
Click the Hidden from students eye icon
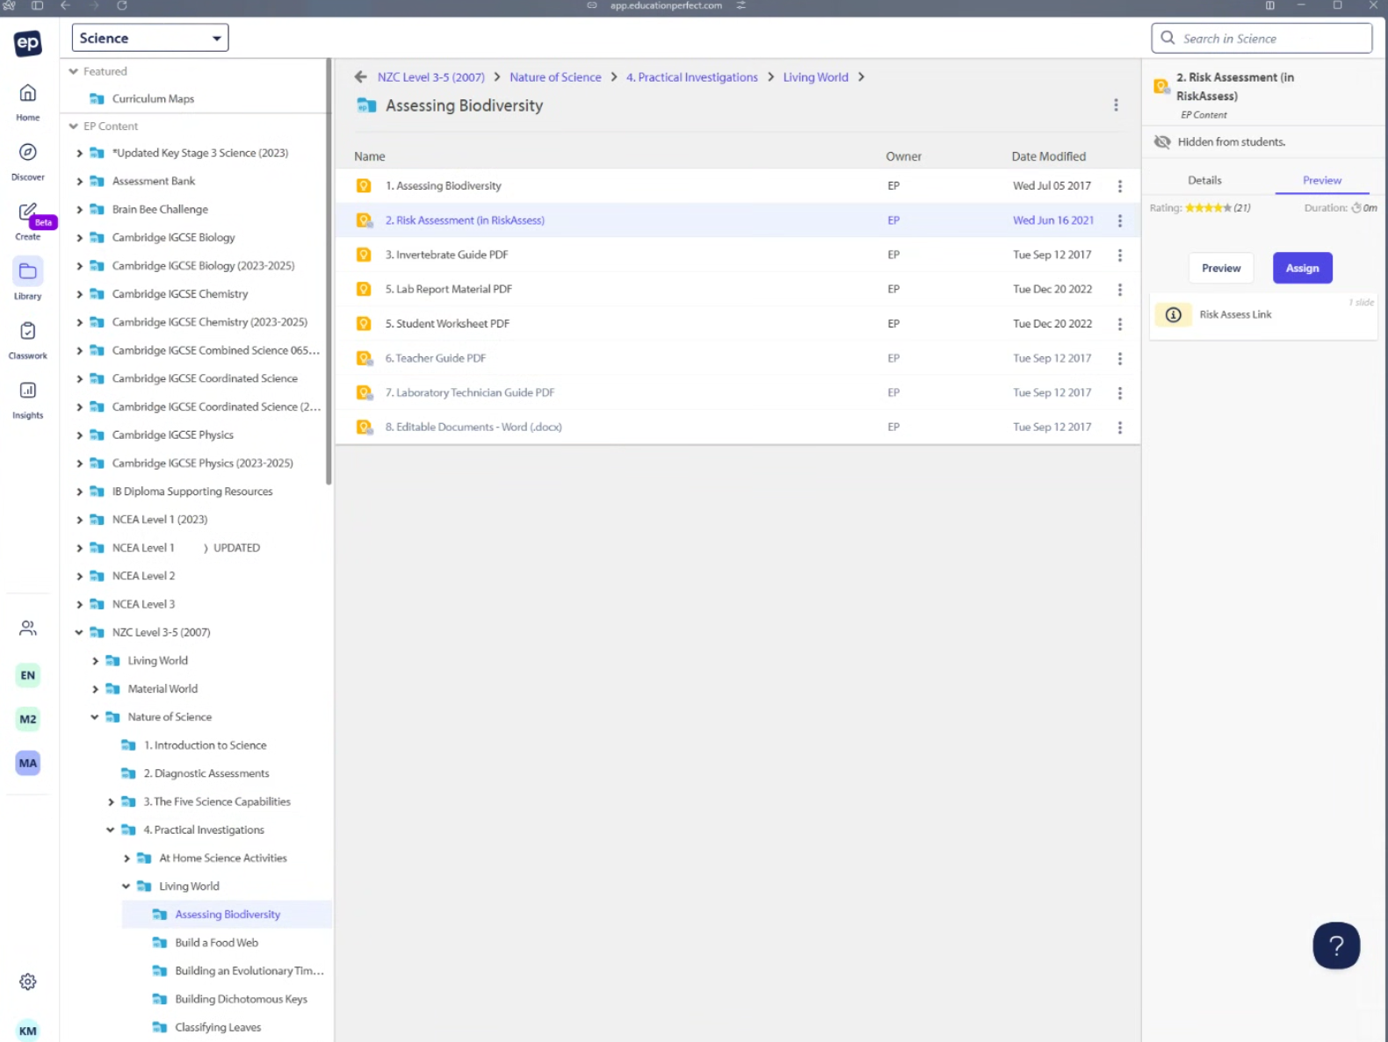coord(1162,142)
